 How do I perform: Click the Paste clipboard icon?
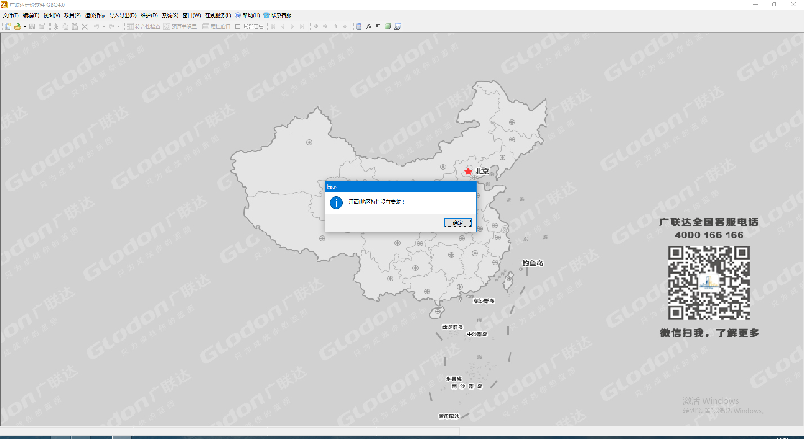(x=75, y=26)
